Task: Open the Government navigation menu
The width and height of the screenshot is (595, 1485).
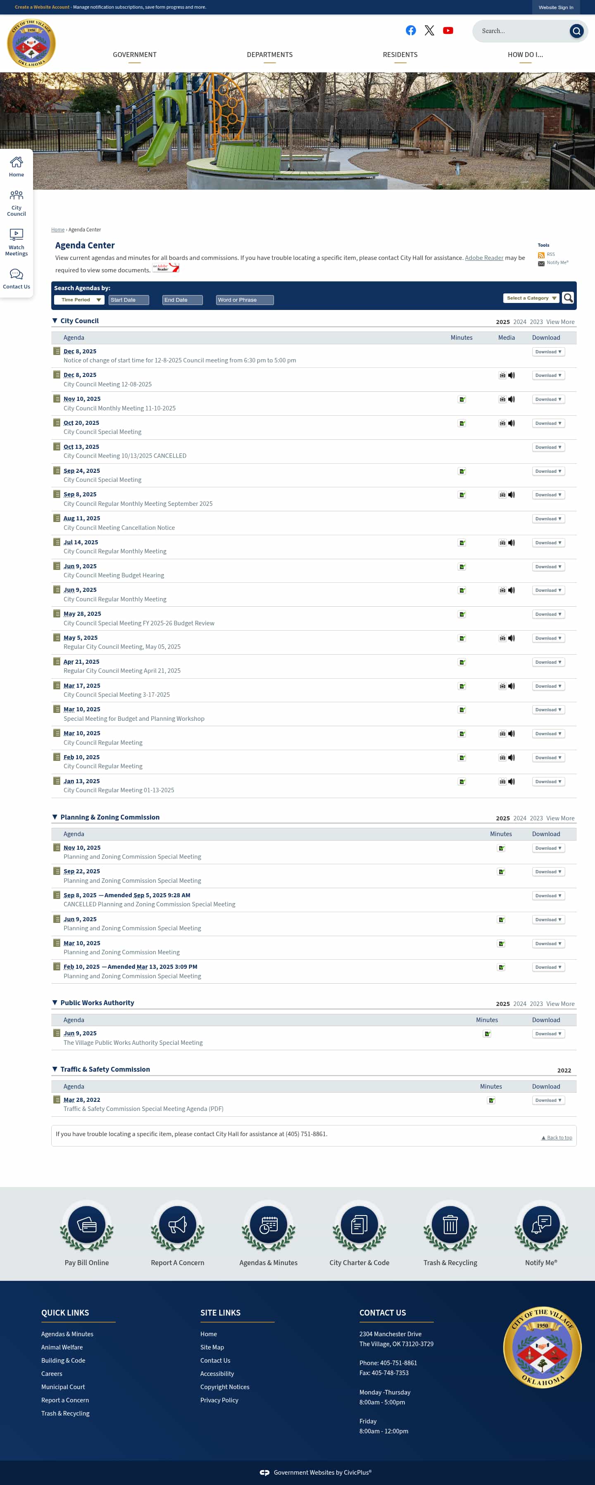Action: [134, 55]
